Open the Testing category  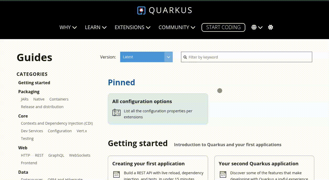pyautogui.click(x=27, y=139)
